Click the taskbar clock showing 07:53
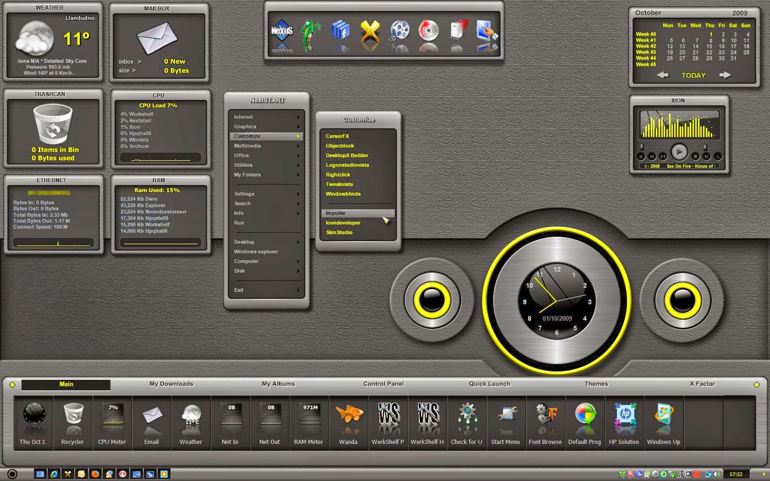This screenshot has width=770, height=481. pos(736,474)
